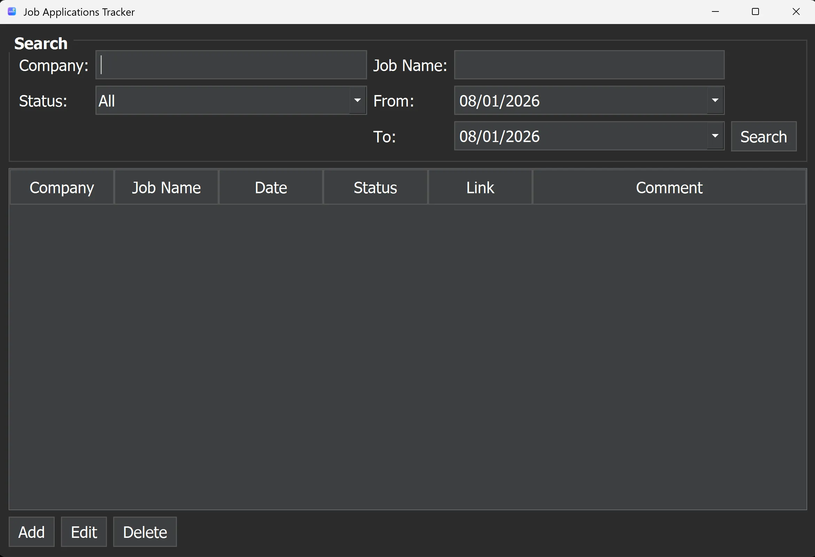The height and width of the screenshot is (557, 815).
Task: Select the Link column header
Action: click(479, 187)
